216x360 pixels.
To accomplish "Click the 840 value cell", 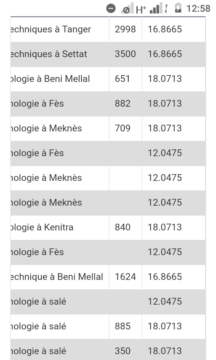I will point(126,228).
